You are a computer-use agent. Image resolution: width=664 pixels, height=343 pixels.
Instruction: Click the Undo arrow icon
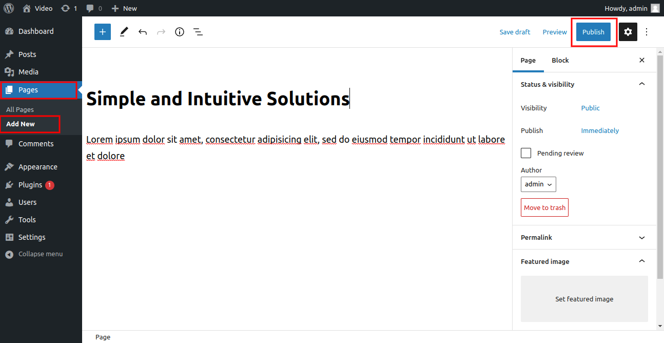tap(143, 32)
